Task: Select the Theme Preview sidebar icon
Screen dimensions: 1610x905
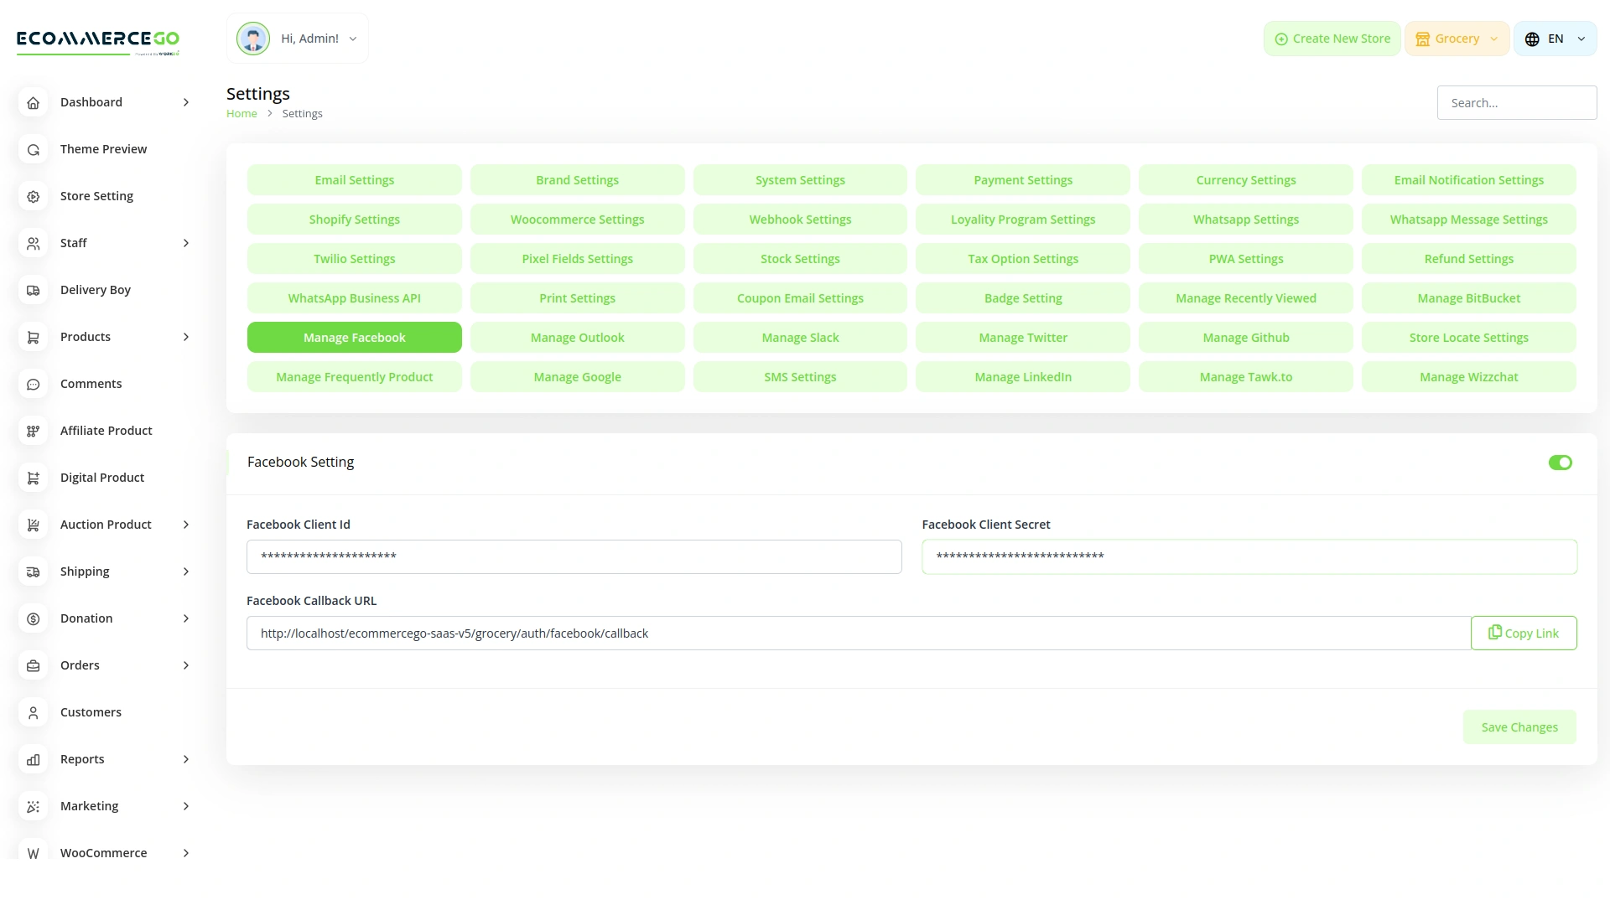Action: tap(34, 149)
